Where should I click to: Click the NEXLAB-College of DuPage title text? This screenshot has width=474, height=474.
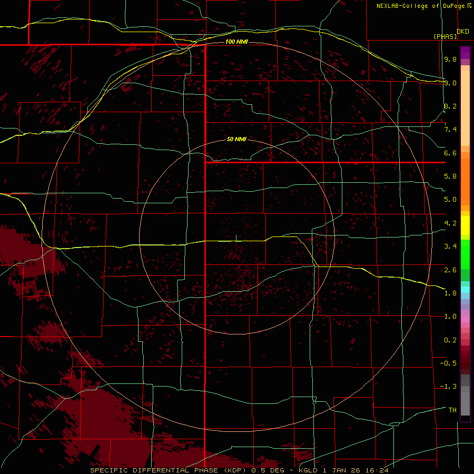click(x=421, y=6)
